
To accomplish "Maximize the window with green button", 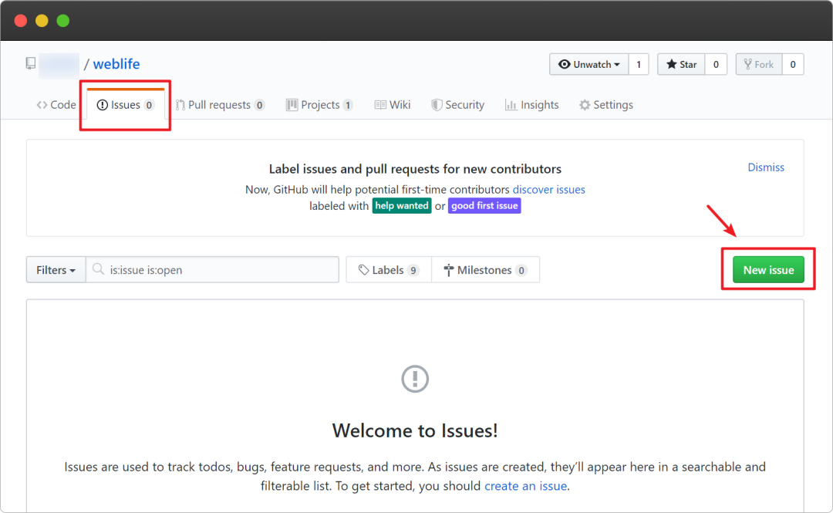I will [x=63, y=21].
